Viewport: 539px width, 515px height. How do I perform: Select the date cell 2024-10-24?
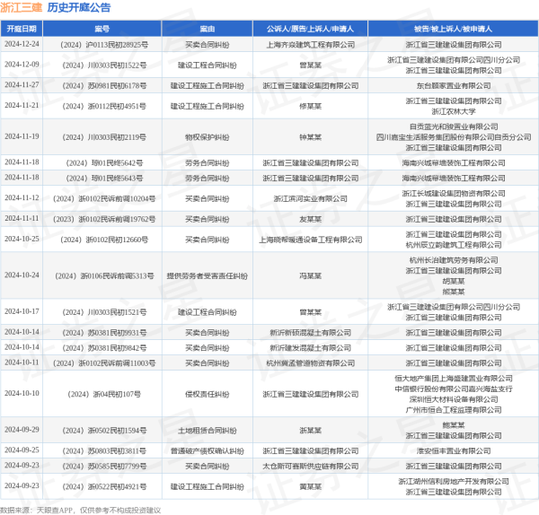pyautogui.click(x=22, y=275)
